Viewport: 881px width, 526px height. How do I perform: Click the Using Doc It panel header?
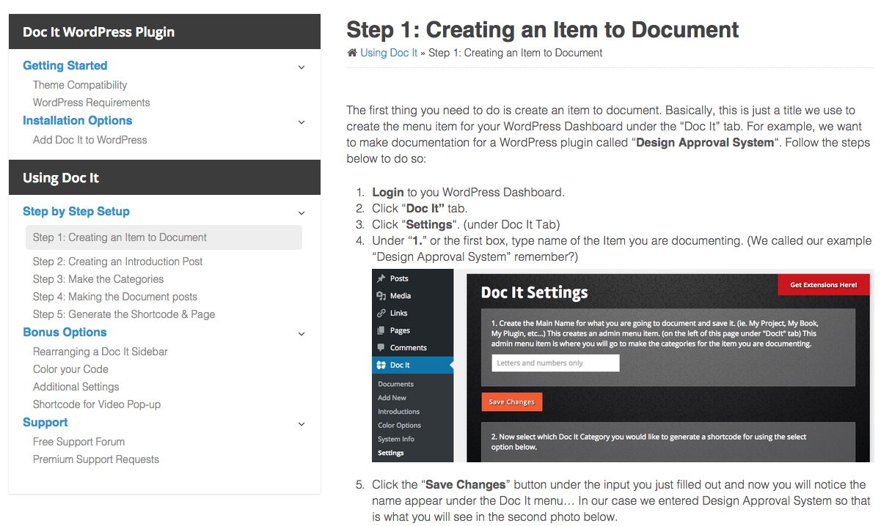point(164,177)
